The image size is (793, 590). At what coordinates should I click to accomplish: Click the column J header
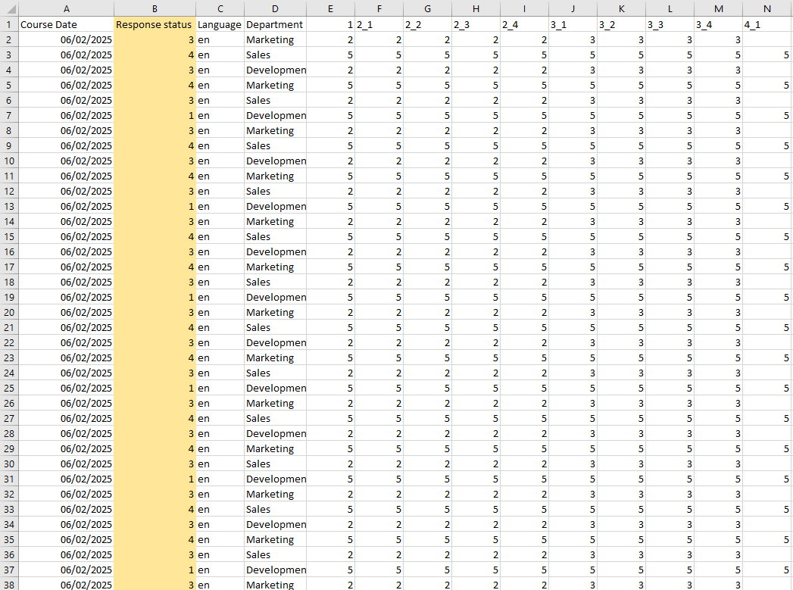tap(573, 8)
